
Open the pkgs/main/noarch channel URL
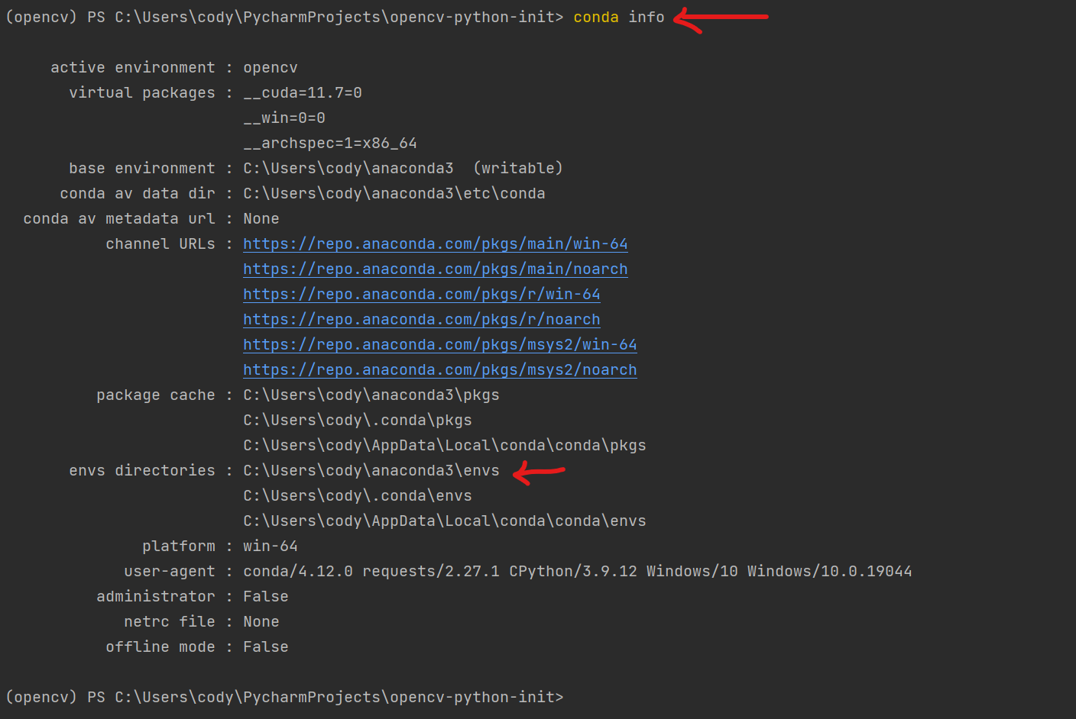tap(435, 269)
